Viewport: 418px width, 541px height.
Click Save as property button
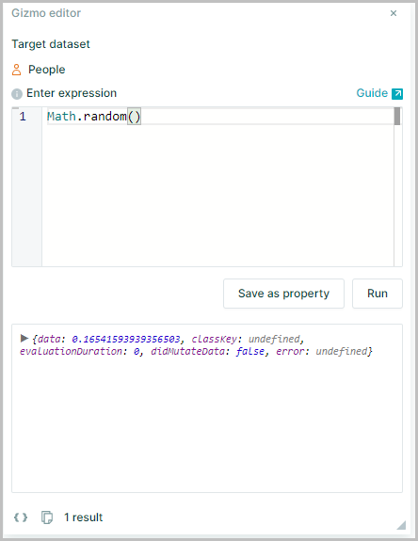(283, 294)
